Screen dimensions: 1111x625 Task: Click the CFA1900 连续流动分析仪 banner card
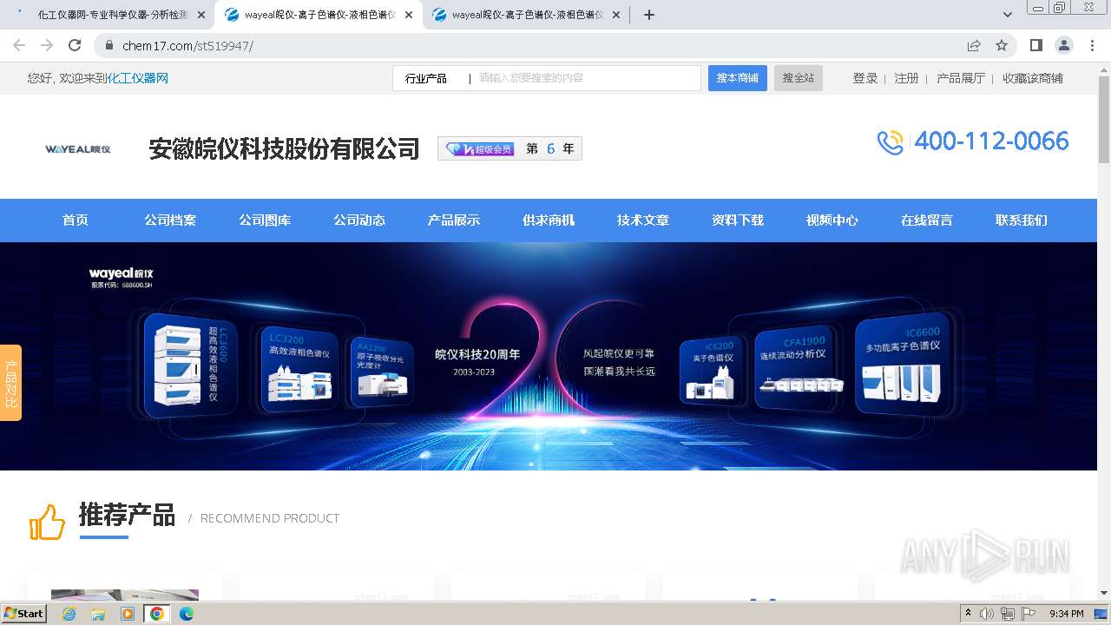coord(796,366)
